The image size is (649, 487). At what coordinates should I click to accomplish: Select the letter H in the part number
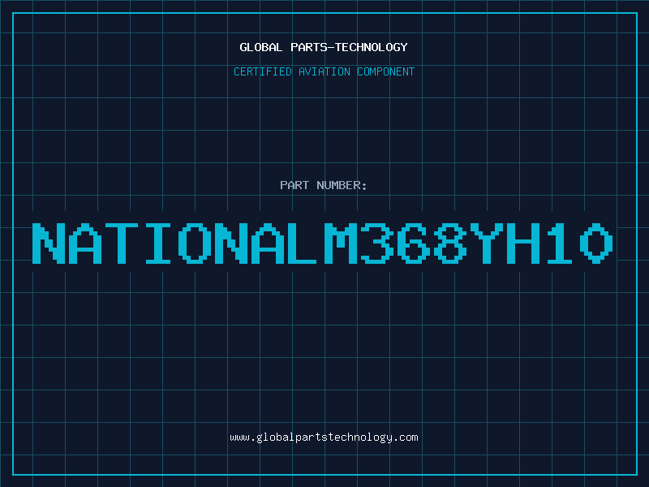click(x=522, y=243)
